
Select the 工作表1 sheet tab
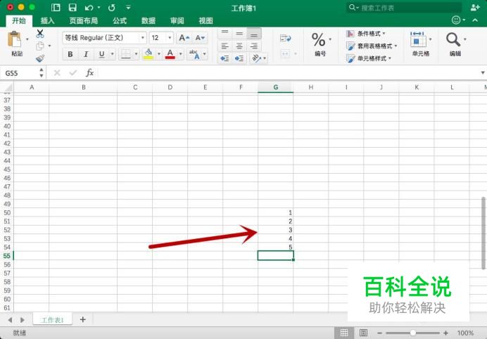tap(53, 320)
